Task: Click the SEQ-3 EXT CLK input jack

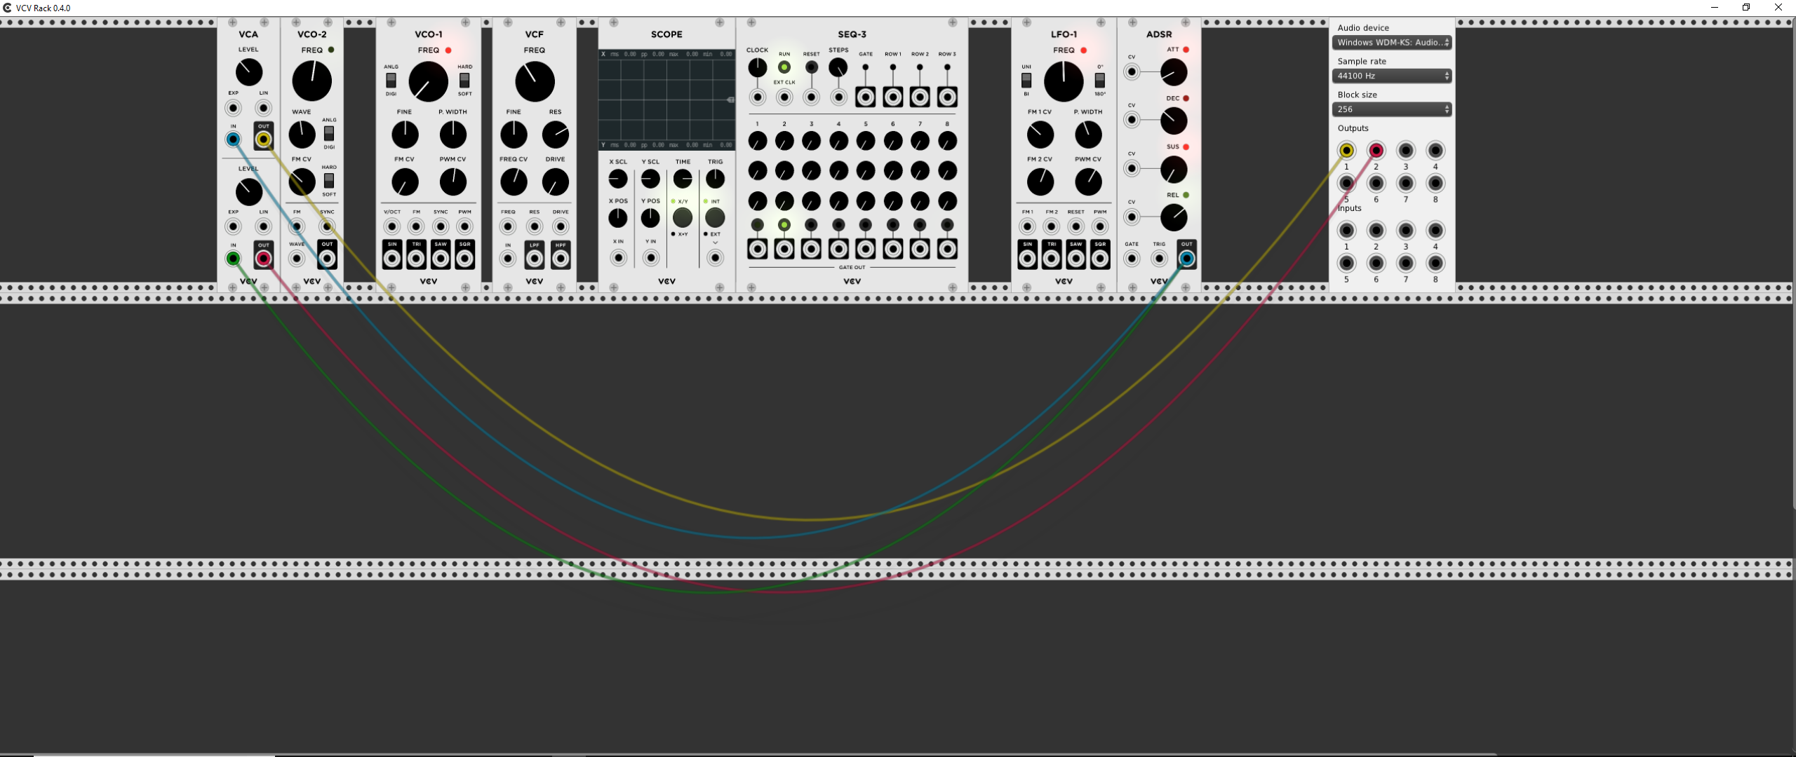Action: (x=784, y=97)
